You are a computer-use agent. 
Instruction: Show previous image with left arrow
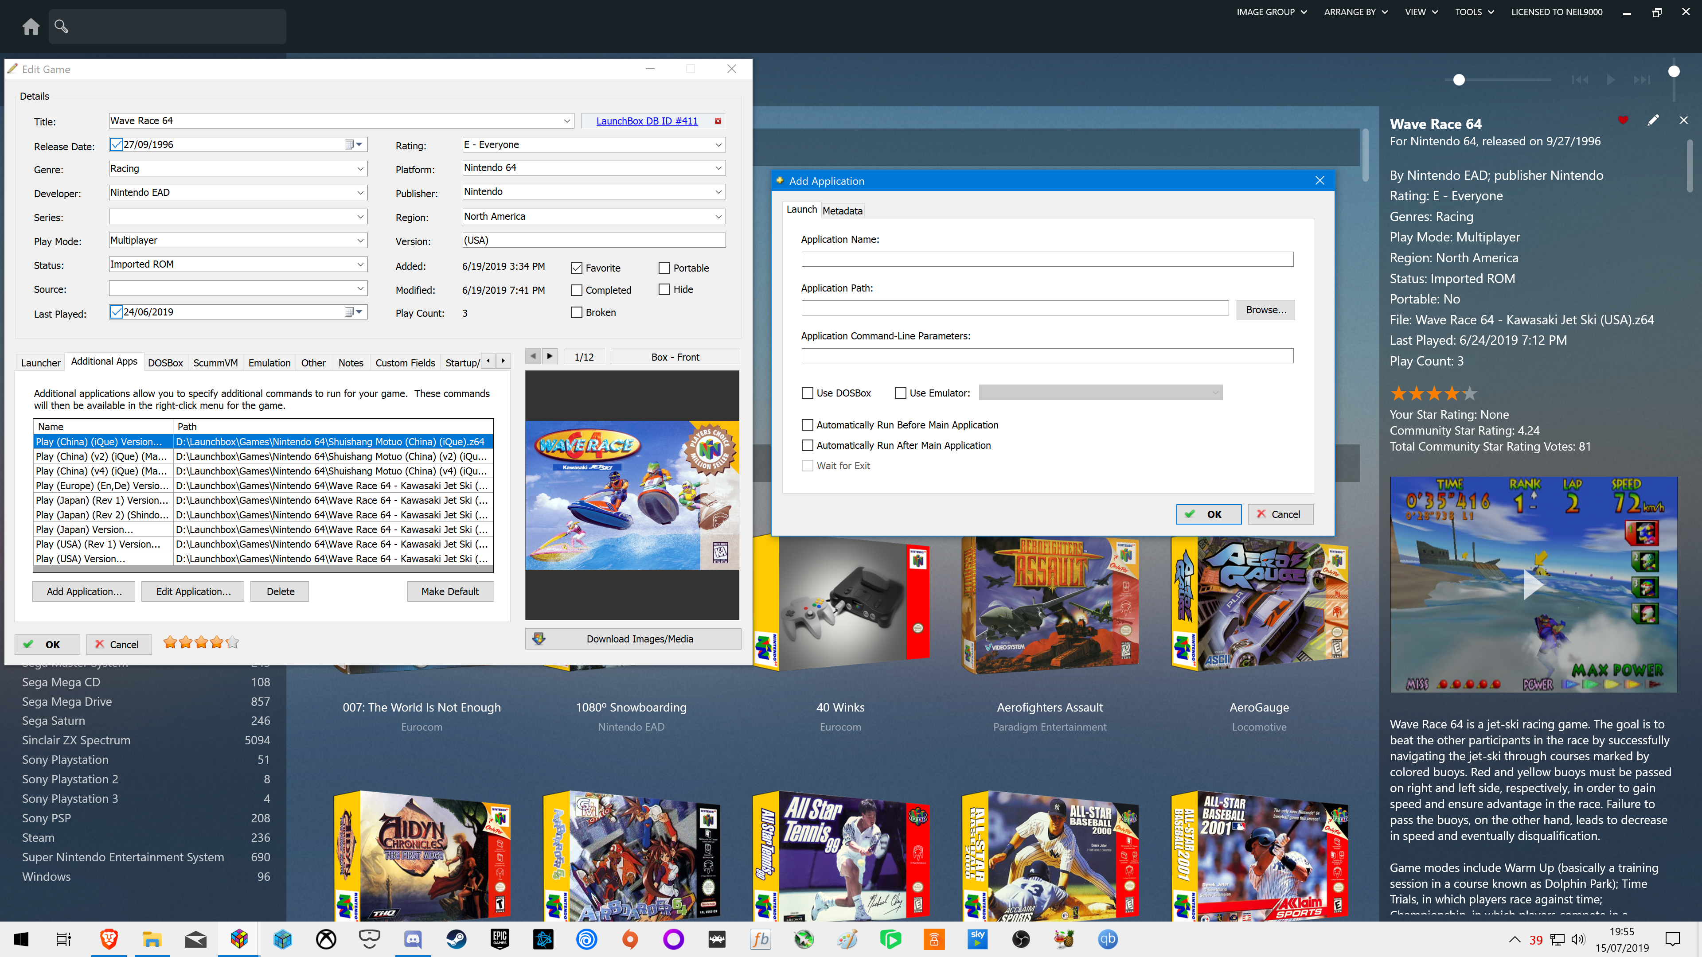point(533,357)
